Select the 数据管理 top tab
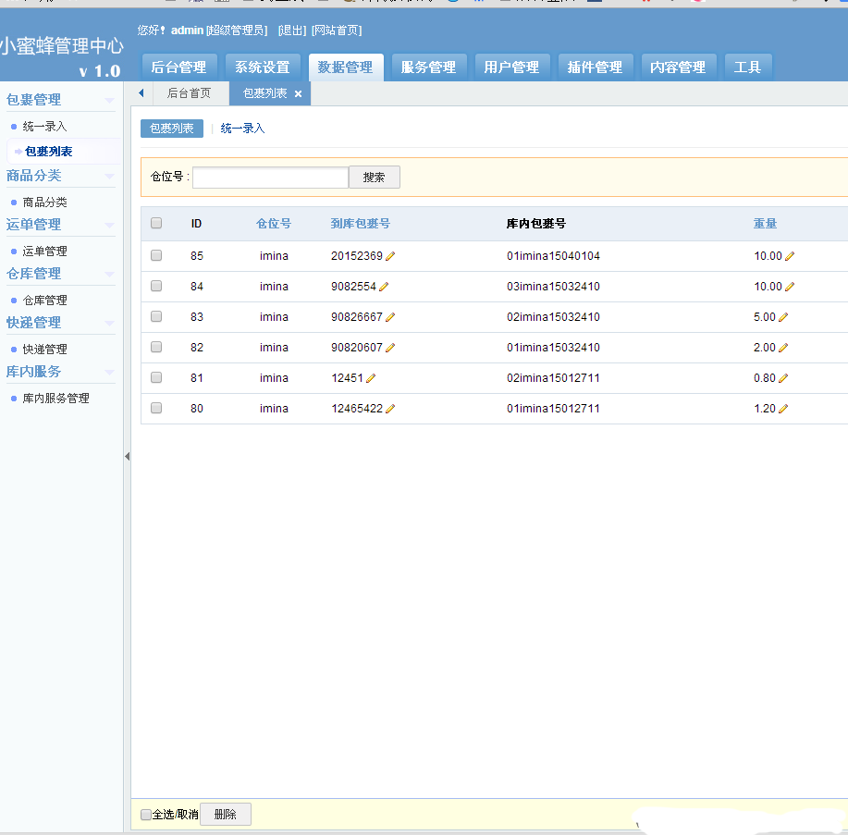 [346, 68]
